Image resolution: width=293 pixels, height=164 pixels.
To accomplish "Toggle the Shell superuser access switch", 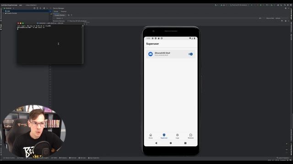I will (x=190, y=54).
